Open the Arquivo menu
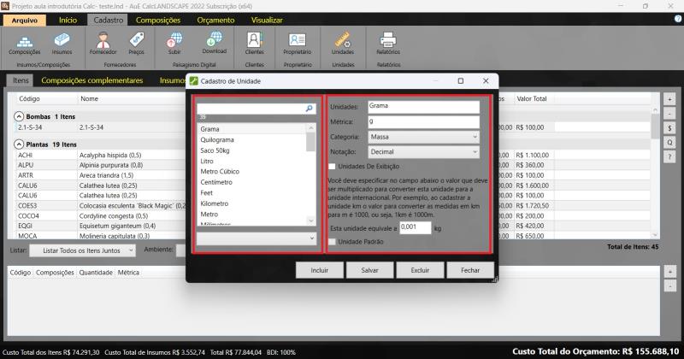684x359 pixels. click(x=25, y=20)
